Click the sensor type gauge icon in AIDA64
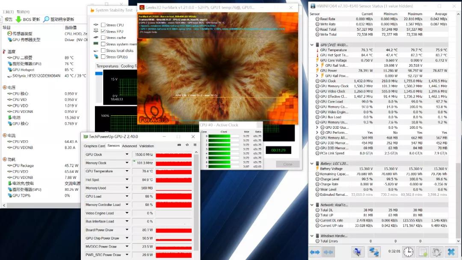 coord(10,33)
